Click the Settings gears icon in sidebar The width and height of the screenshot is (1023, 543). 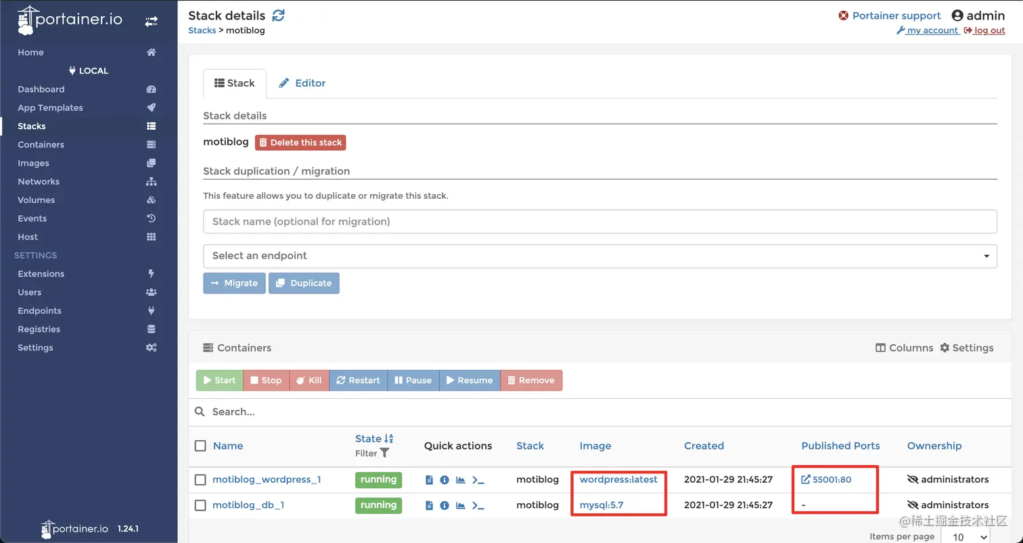point(151,348)
